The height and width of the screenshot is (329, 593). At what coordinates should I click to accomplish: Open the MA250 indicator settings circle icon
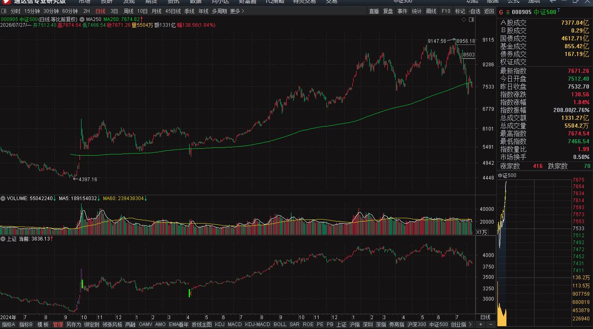point(82,19)
